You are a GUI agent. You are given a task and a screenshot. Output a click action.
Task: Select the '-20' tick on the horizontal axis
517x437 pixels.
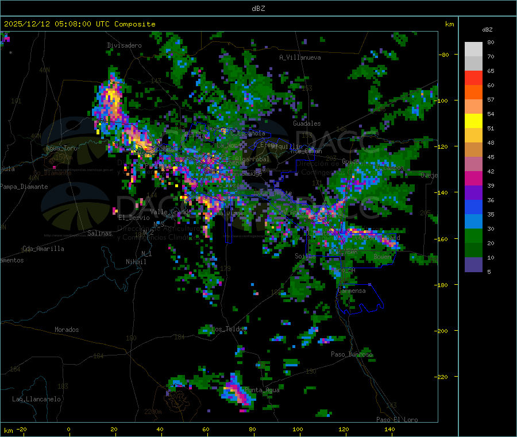22,429
